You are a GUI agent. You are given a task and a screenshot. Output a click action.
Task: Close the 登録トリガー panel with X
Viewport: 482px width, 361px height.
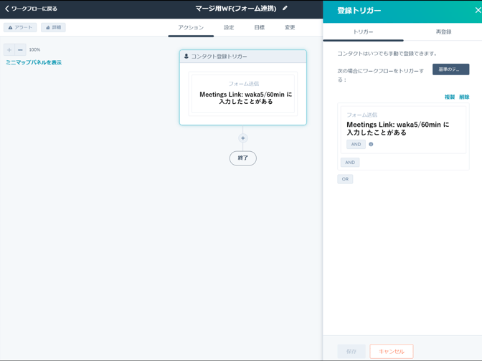click(478, 10)
